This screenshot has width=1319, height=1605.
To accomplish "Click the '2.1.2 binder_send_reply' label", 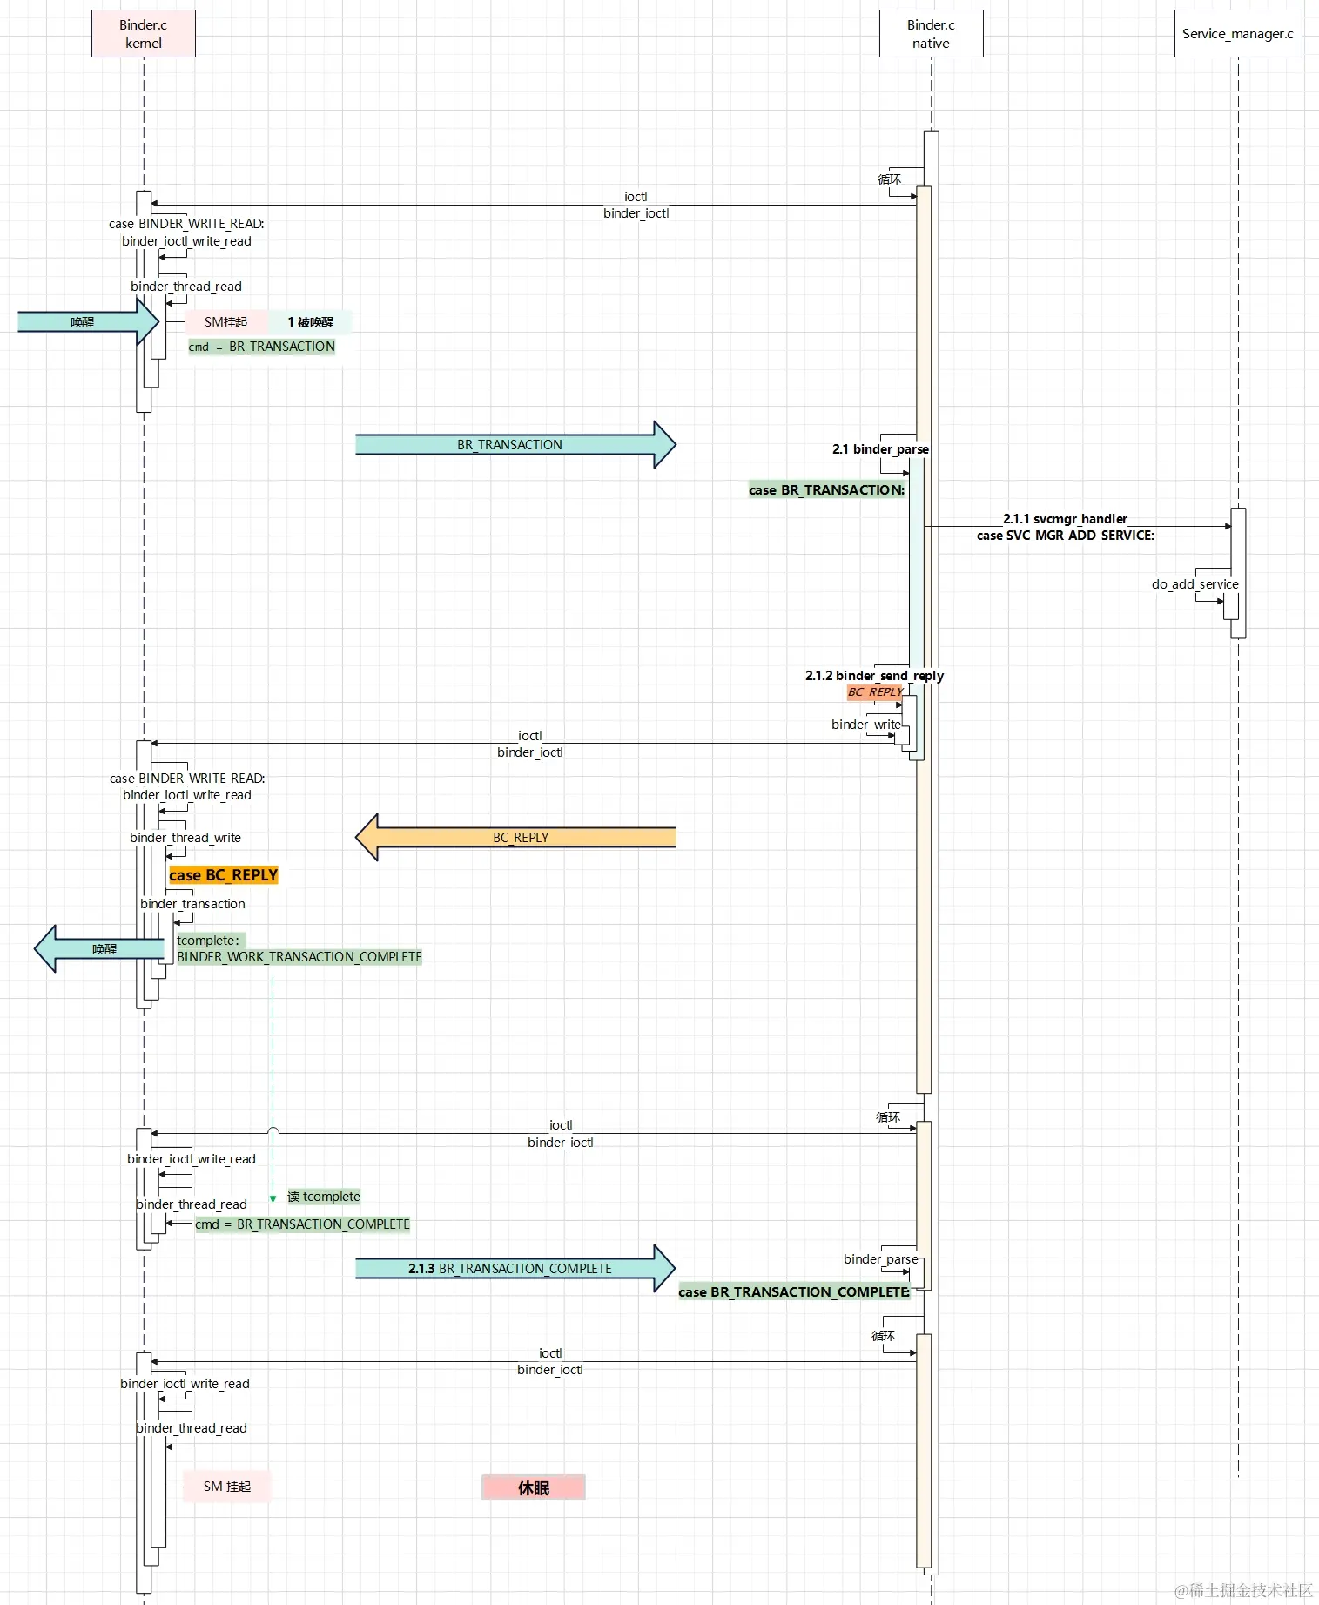I will click(874, 676).
